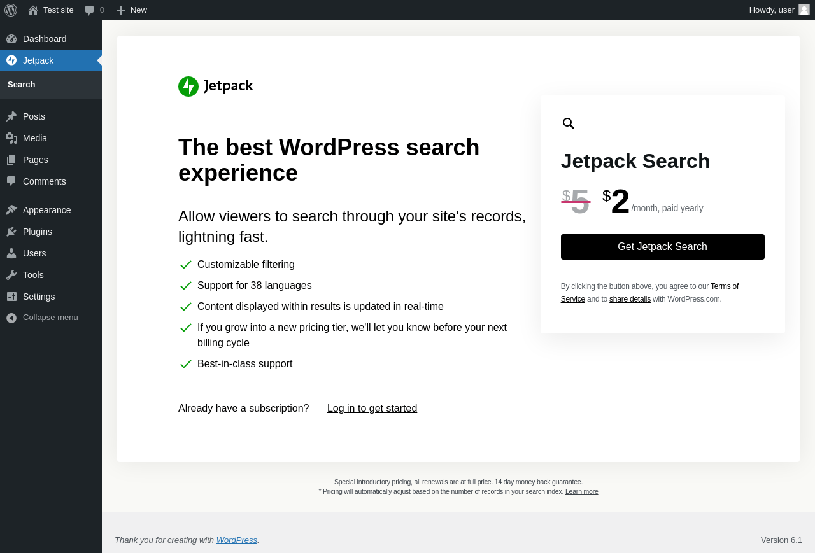This screenshot has height=553, width=815.
Task: Click the magnifier icon in pricing card
Action: point(569,123)
